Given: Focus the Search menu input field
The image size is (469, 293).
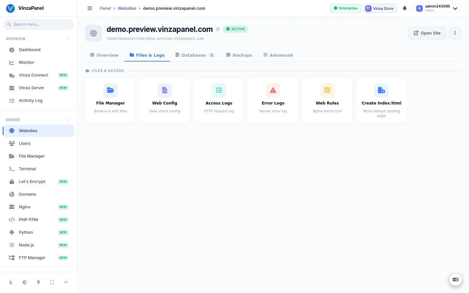Looking at the screenshot, I should pos(38,24).
